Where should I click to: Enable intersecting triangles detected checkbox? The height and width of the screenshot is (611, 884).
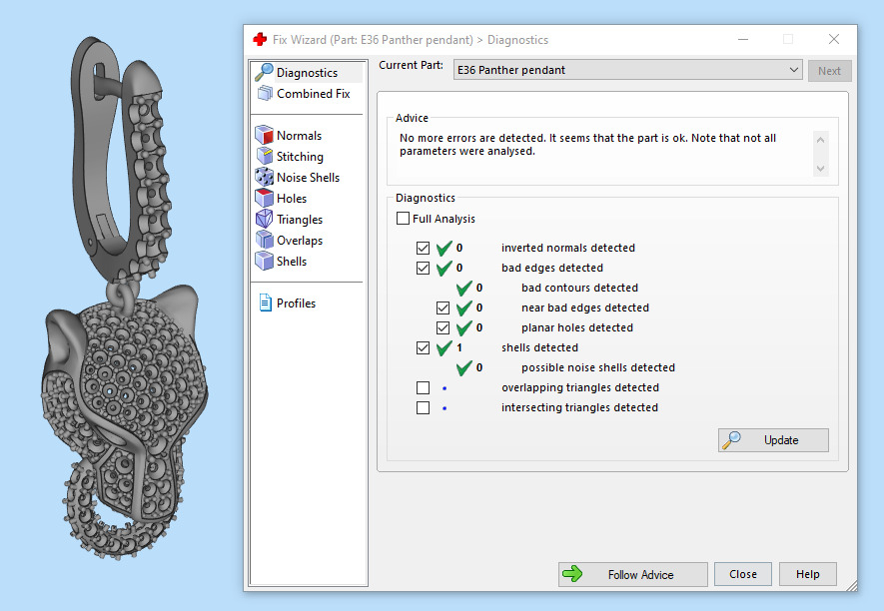[423, 407]
